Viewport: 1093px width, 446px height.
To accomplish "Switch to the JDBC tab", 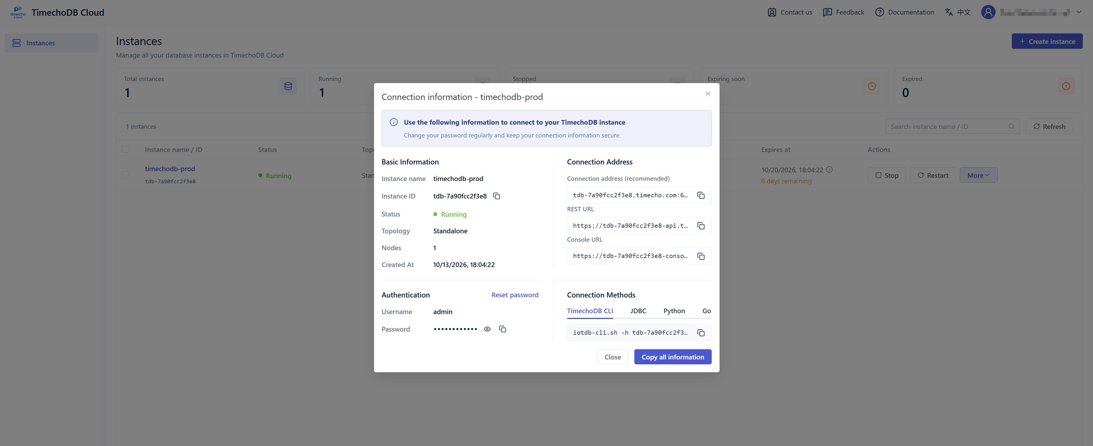I will click(x=638, y=311).
